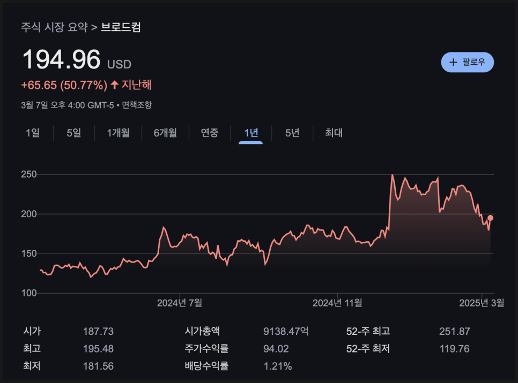Click the 3월 7일 오후 4:00 GMT-5 timestamp
518x383 pixels.
coord(68,105)
